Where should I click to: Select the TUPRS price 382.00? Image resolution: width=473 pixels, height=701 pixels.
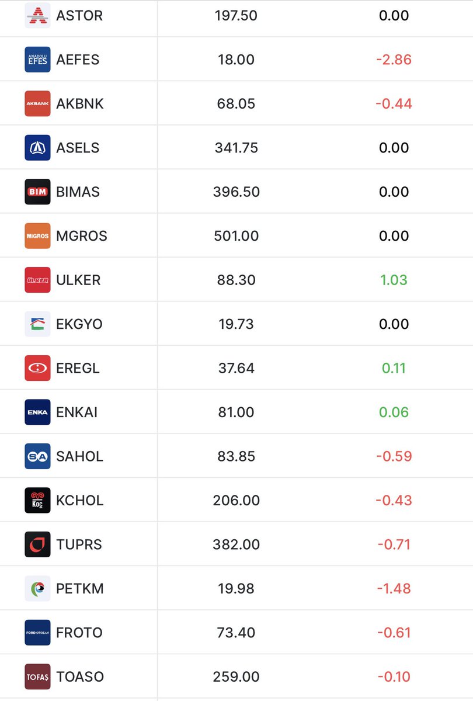click(x=236, y=544)
